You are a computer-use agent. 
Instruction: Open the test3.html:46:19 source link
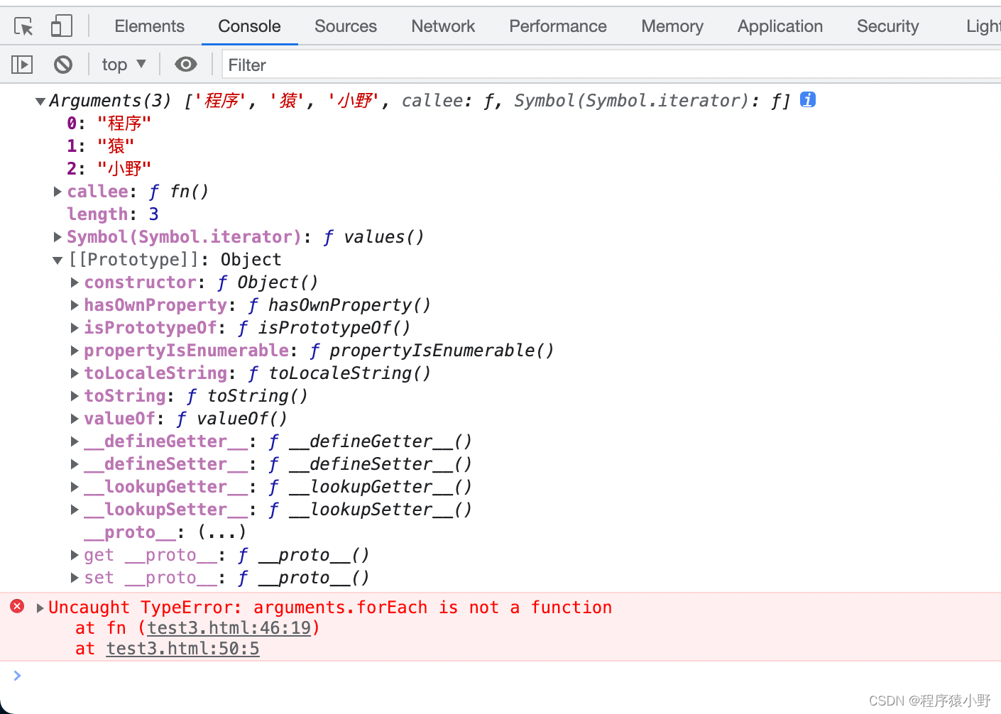[x=229, y=628]
